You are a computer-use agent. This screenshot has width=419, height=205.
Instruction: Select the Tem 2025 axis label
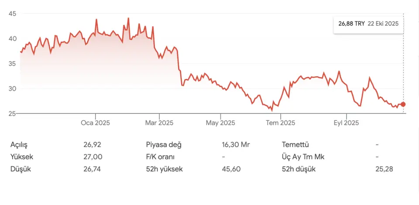(281, 123)
